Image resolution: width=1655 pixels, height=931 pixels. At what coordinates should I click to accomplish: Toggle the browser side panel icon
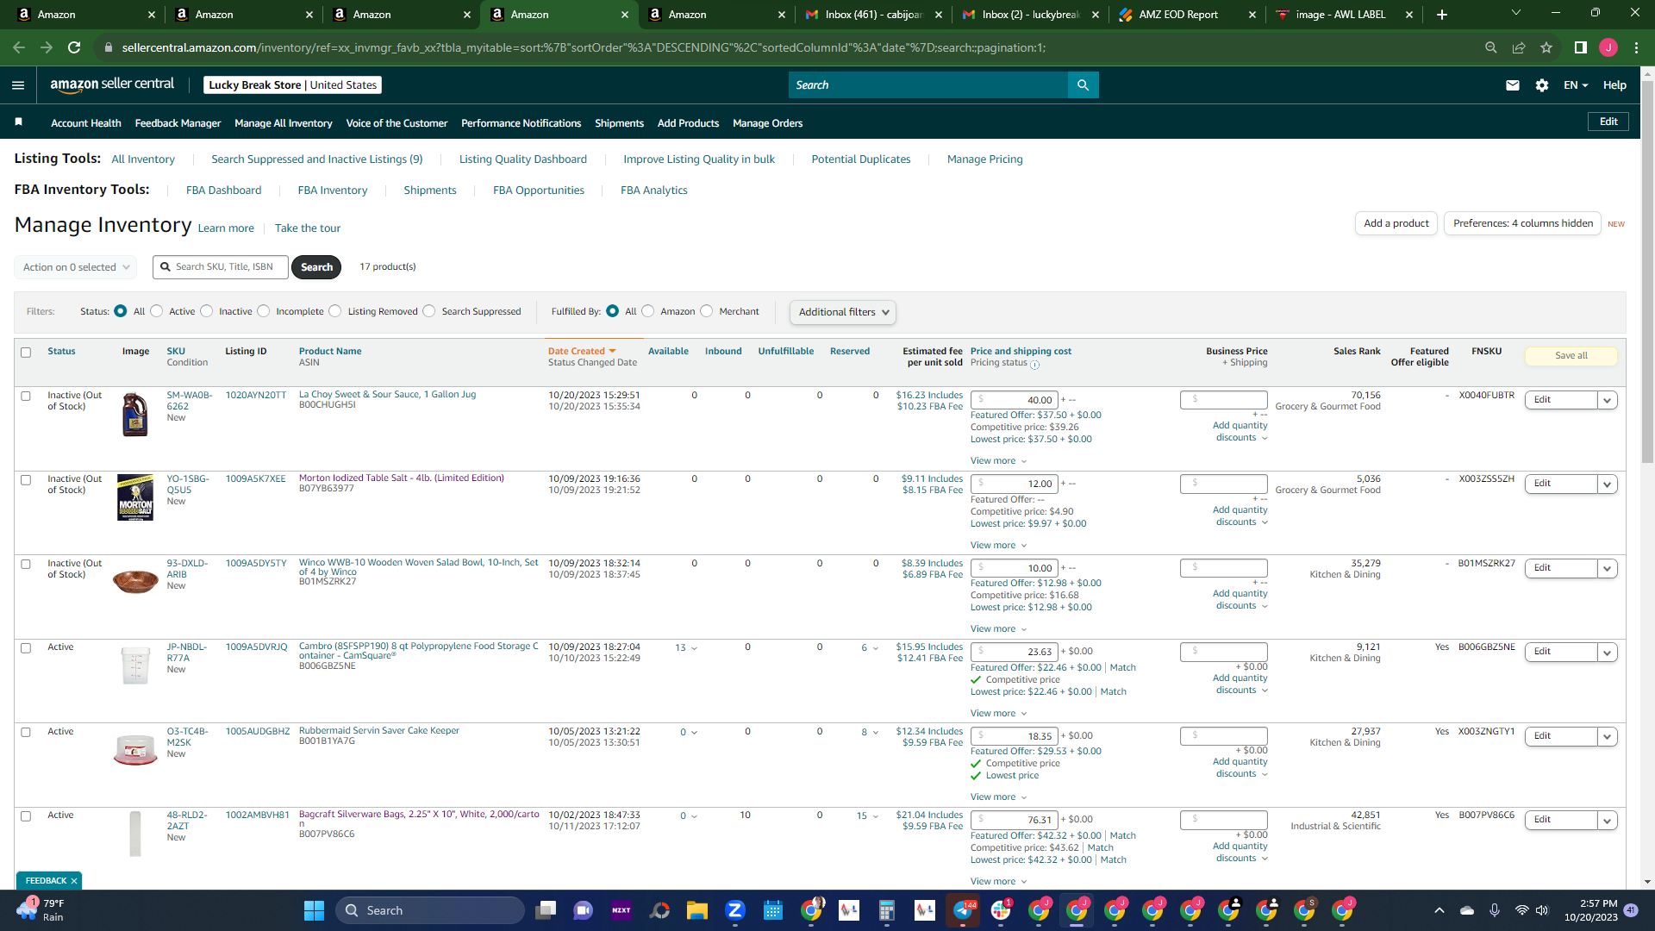click(1581, 47)
